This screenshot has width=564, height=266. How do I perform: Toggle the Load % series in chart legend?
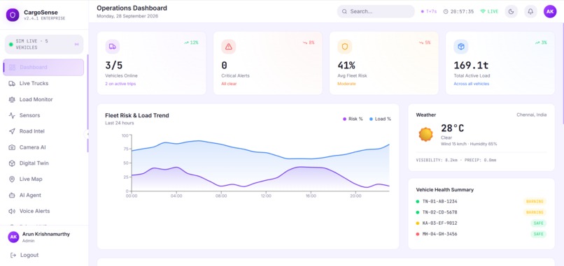tap(380, 119)
